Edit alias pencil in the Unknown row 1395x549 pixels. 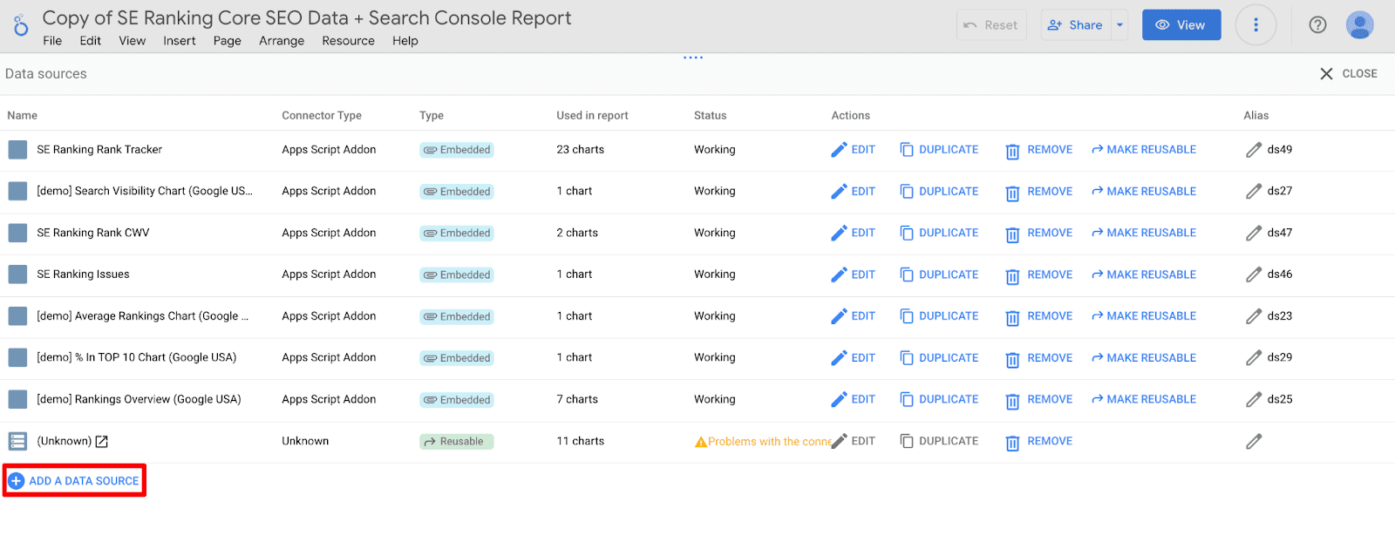pos(1254,442)
